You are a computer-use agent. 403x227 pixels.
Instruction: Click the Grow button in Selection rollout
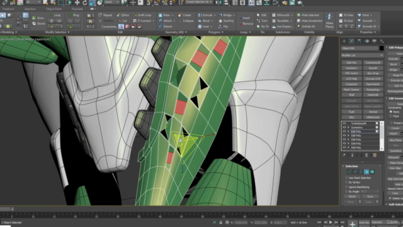[x=370, y=197]
